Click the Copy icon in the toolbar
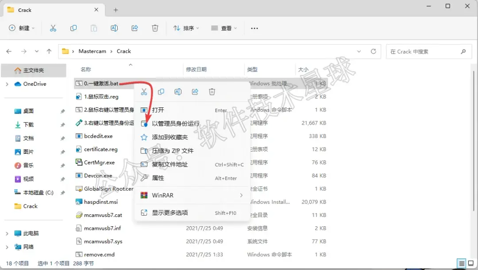The width and height of the screenshot is (478, 270). [73, 28]
